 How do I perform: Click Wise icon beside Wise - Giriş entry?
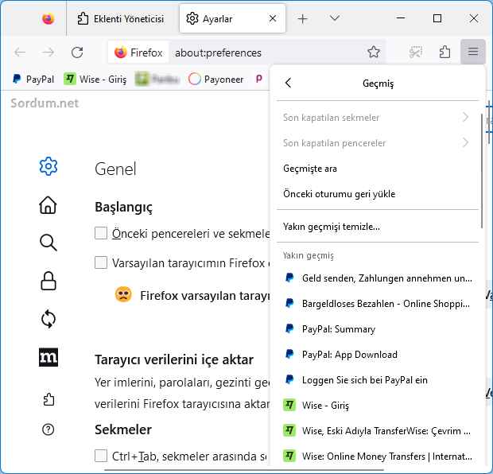289,405
